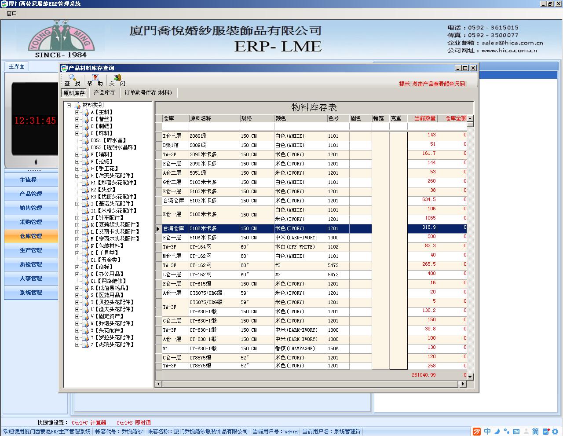Click the filter field under 仓库 column
563x436 pixels.
point(175,126)
